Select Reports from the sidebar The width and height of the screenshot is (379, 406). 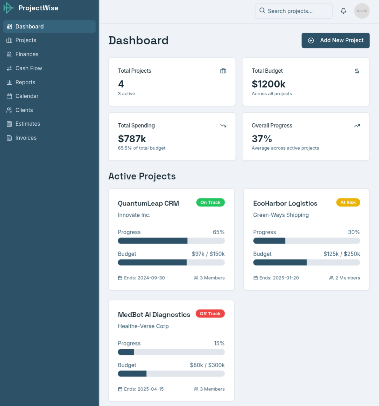25,82
